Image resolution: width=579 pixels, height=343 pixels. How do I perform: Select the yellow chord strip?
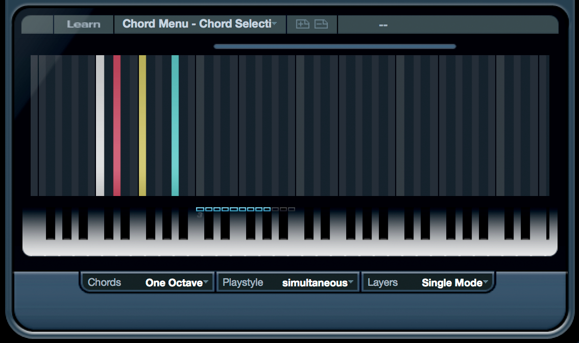pyautogui.click(x=142, y=126)
